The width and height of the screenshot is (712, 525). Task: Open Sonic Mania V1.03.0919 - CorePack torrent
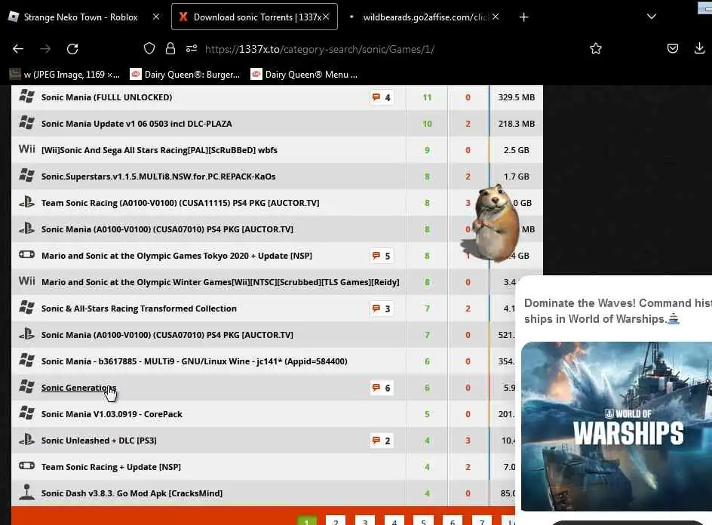[112, 414]
